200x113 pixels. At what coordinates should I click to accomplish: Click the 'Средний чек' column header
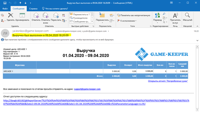click(x=182, y=65)
